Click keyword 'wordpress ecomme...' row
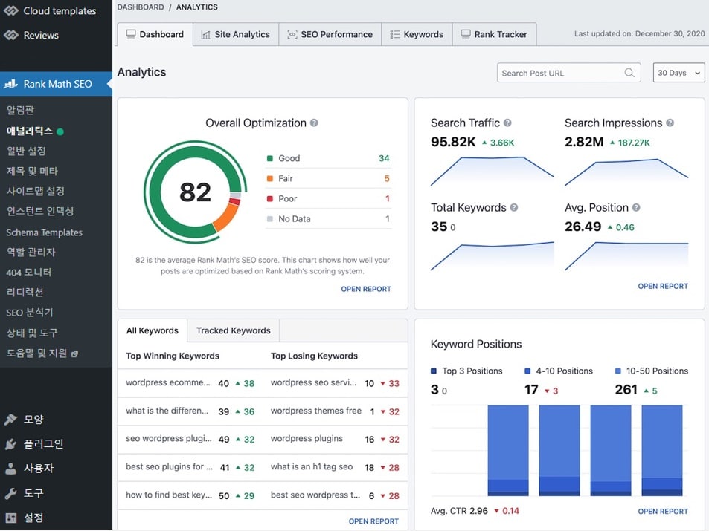Screen dimensions: 709x531 click(x=190, y=383)
